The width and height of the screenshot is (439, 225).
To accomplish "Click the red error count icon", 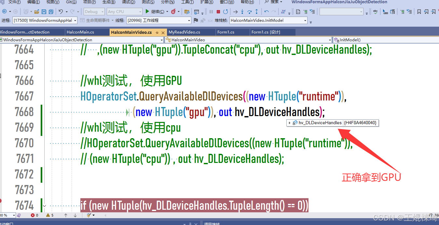I will [x=33, y=215].
